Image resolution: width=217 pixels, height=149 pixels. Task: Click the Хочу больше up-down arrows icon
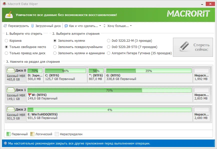pos(104,26)
